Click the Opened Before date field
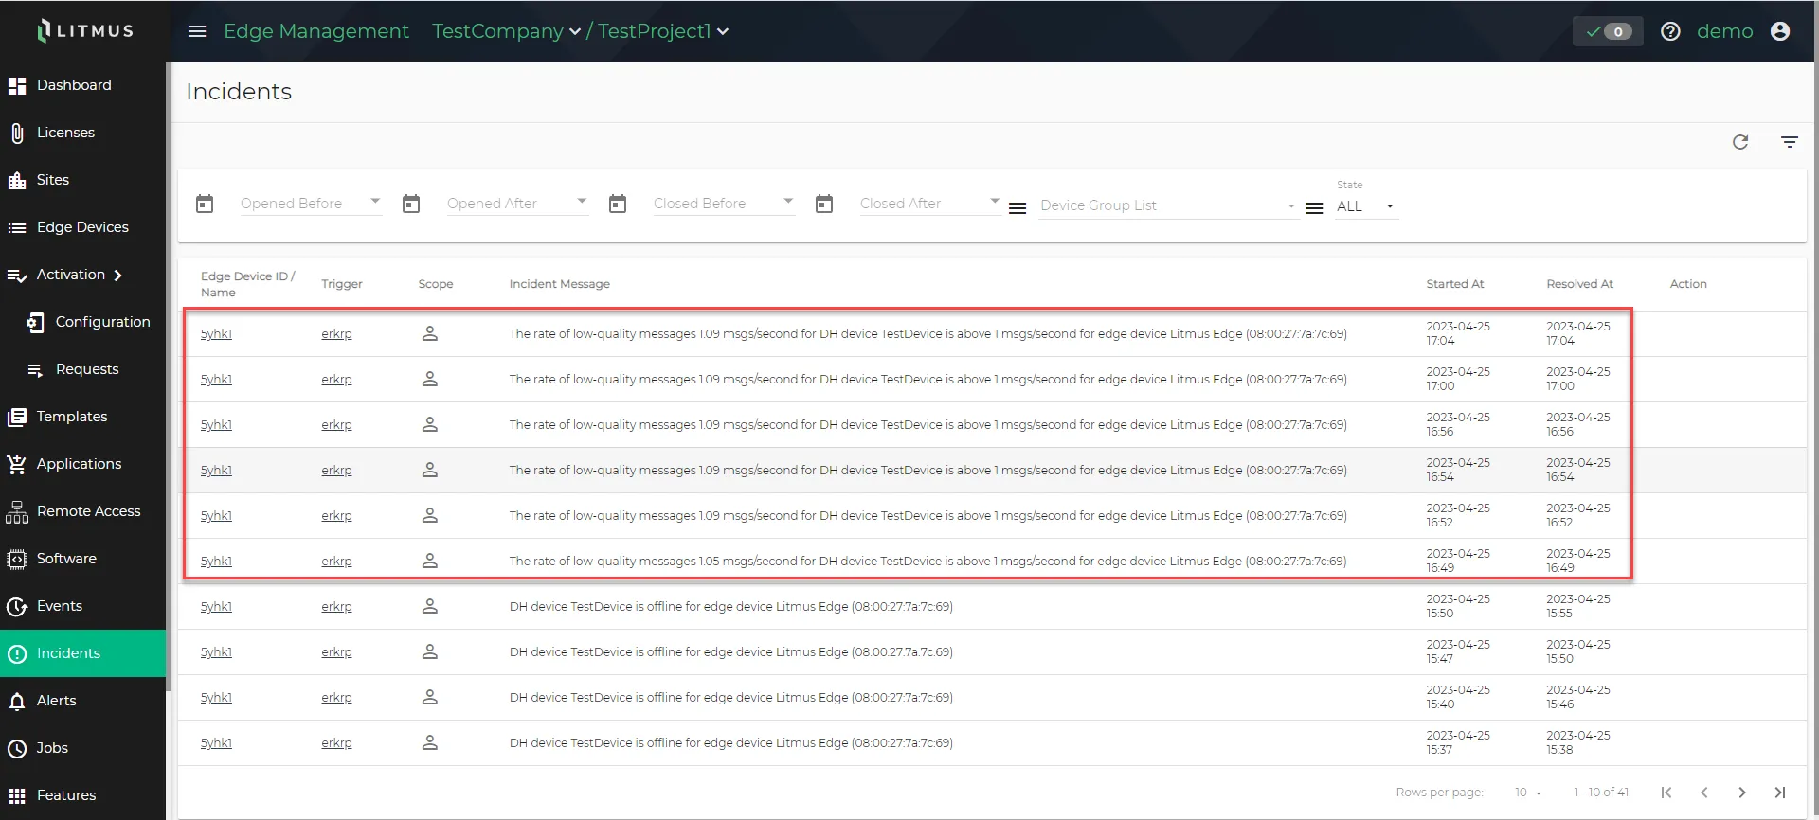 tap(311, 204)
